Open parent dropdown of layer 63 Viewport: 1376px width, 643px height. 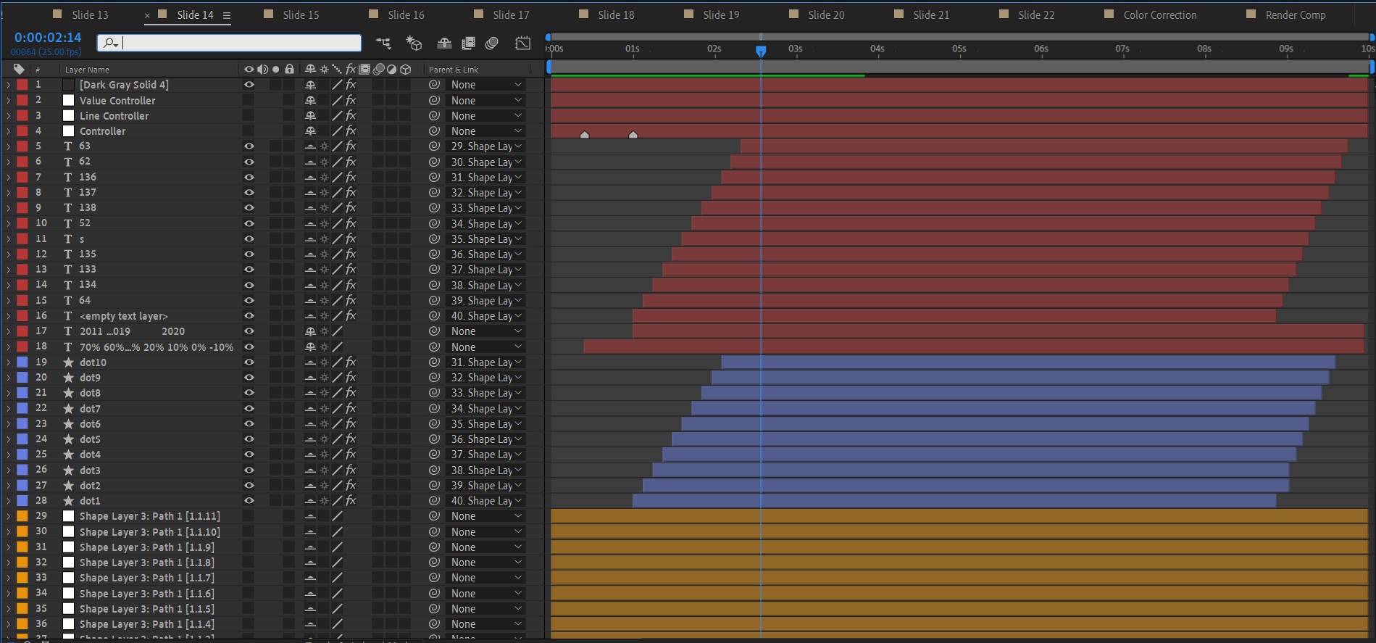[485, 146]
